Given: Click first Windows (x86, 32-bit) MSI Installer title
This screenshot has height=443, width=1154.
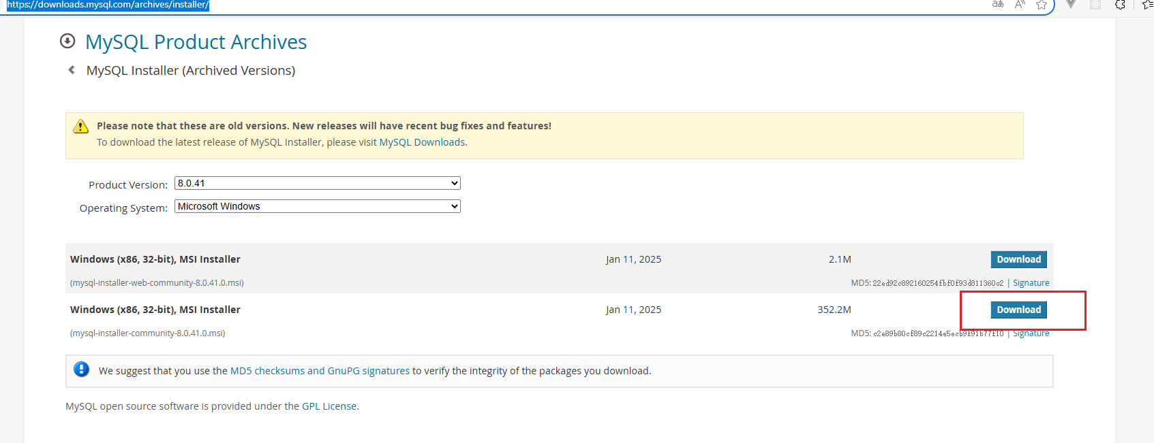Looking at the screenshot, I should [x=155, y=259].
